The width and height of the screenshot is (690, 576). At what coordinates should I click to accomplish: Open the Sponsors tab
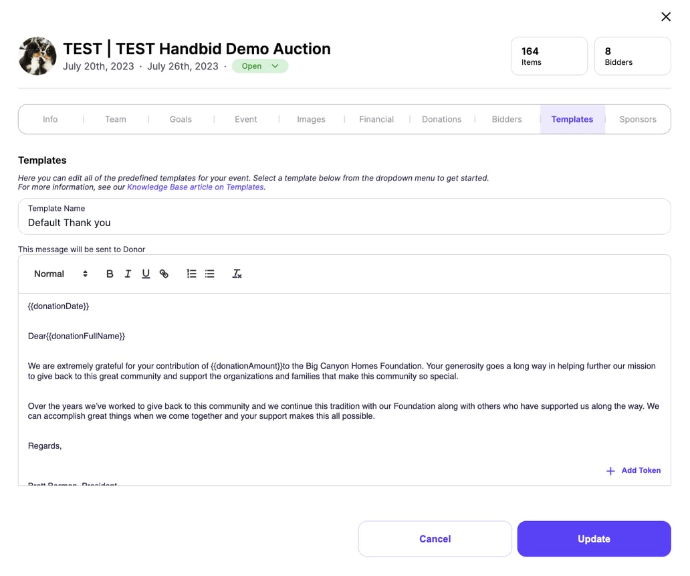point(637,119)
